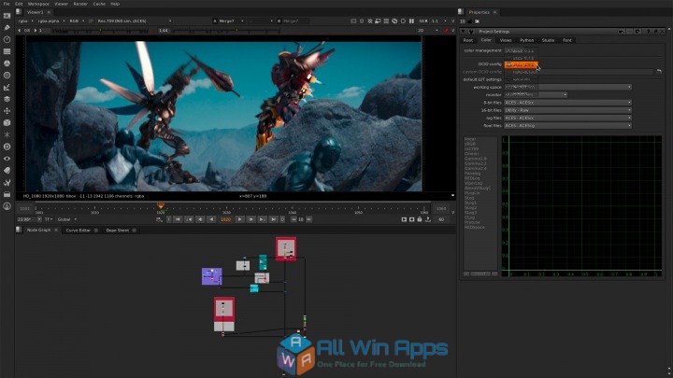Open the Transform nodes move icon
This screenshot has width=673, height=378.
[7, 111]
